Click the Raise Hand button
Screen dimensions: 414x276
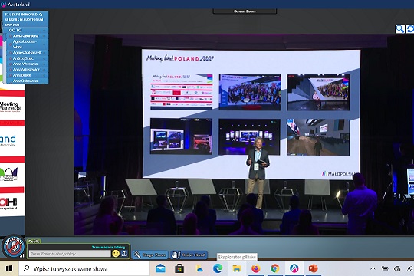[x=189, y=255]
